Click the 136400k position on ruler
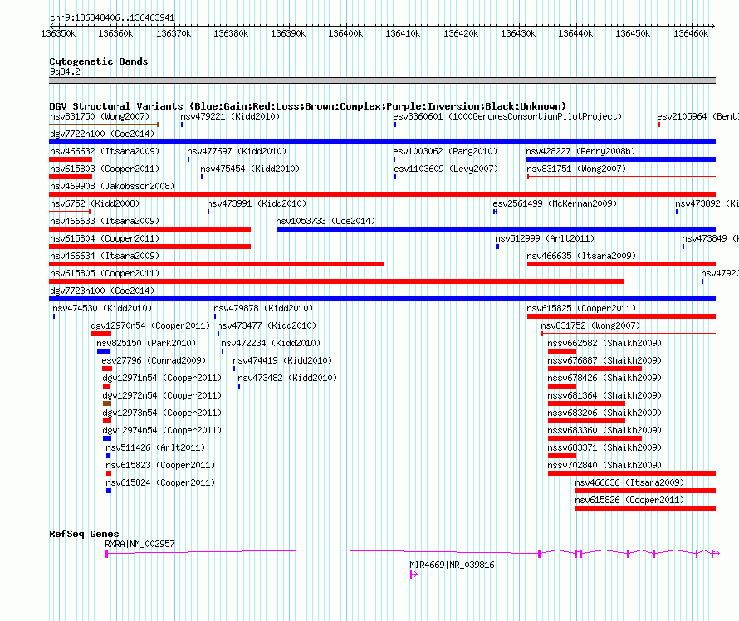Image resolution: width=739 pixels, height=621 pixels. click(345, 33)
